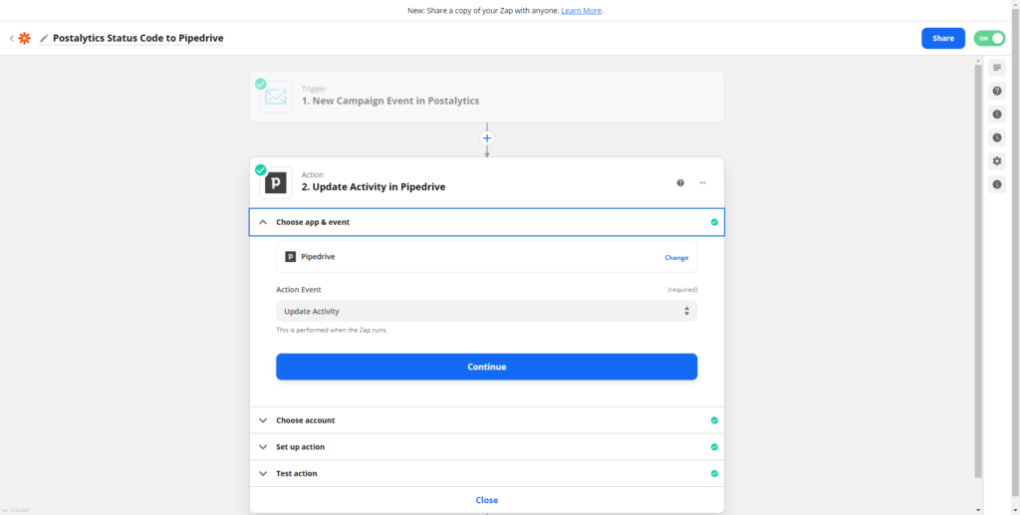
Task: Click the Close link at the bottom
Action: (x=486, y=500)
